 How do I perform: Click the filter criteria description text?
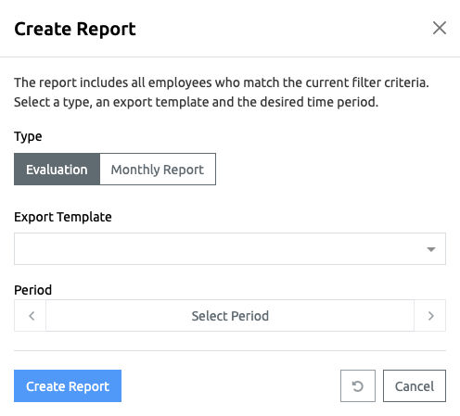pos(222,92)
